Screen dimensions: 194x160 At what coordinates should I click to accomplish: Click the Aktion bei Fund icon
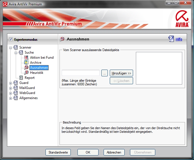(26, 58)
